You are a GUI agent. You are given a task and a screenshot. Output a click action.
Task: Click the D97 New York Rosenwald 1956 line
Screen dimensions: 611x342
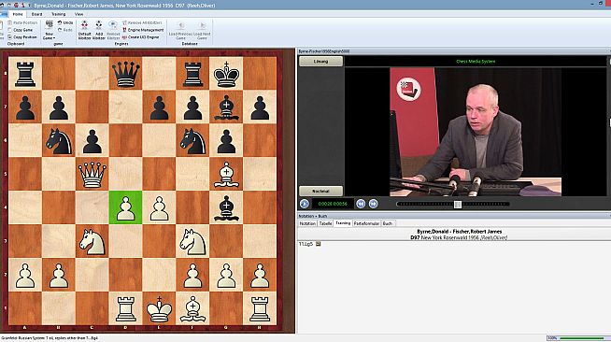459,237
